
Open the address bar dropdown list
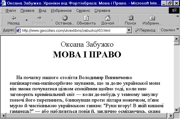click(x=129, y=30)
